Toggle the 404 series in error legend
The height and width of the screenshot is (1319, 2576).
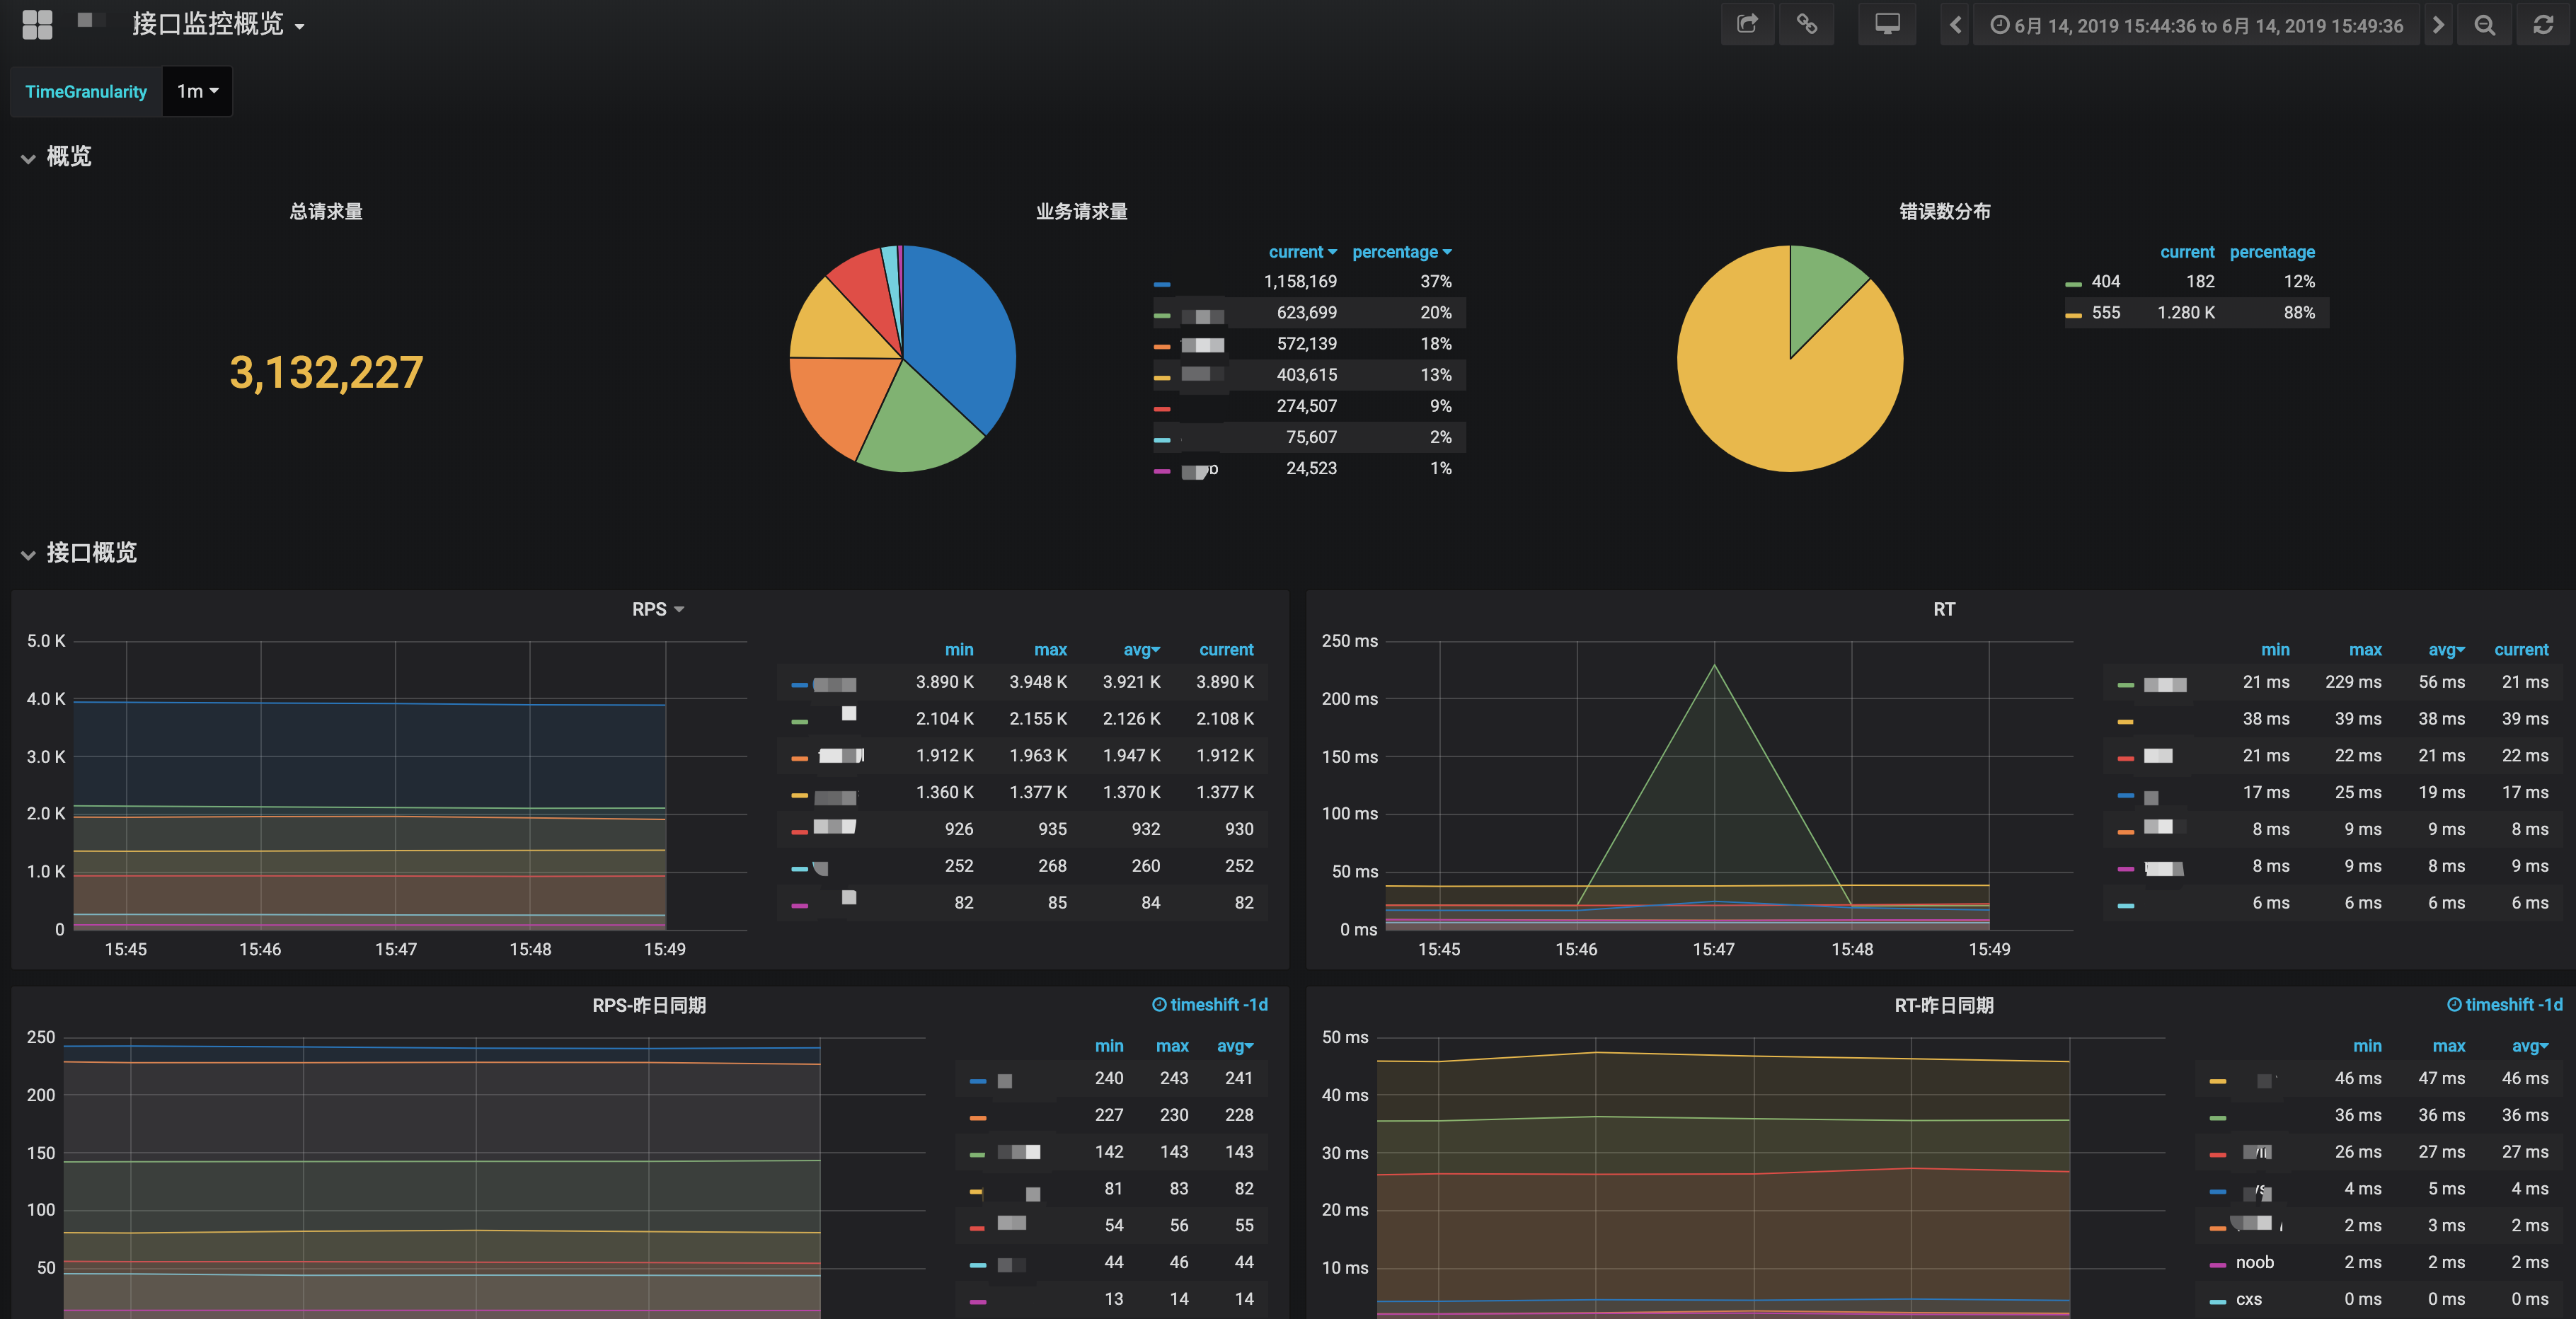point(2105,282)
